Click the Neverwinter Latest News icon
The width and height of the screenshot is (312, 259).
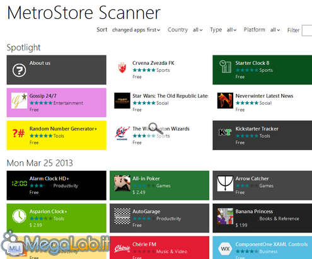coord(225,100)
